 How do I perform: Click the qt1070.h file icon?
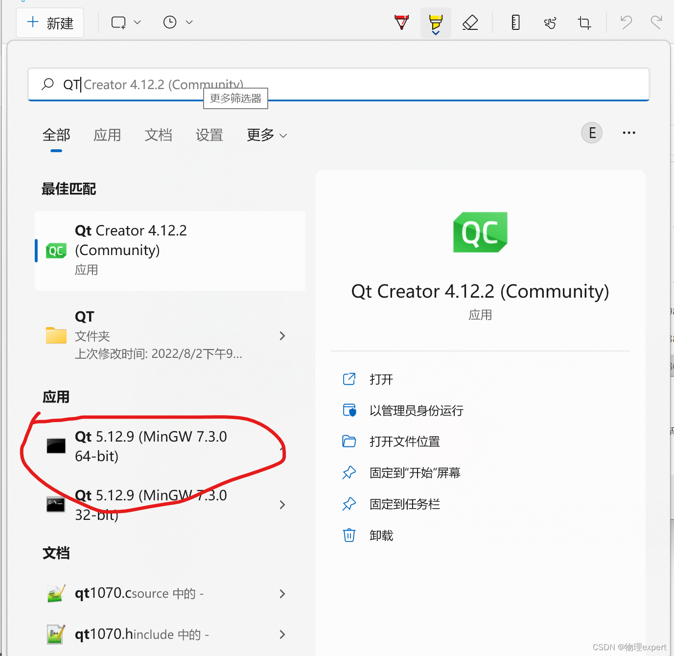[56, 634]
